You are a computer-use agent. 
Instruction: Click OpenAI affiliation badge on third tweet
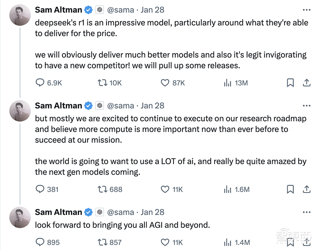coord(100,212)
